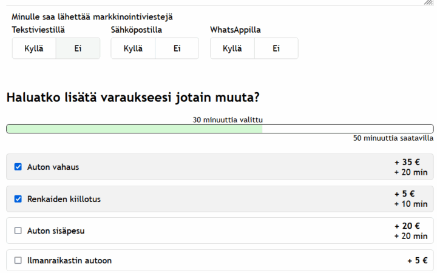Image resolution: width=437 pixels, height=273 pixels.
Task: Click the Auton sisäpesu label text
Action: (56, 231)
